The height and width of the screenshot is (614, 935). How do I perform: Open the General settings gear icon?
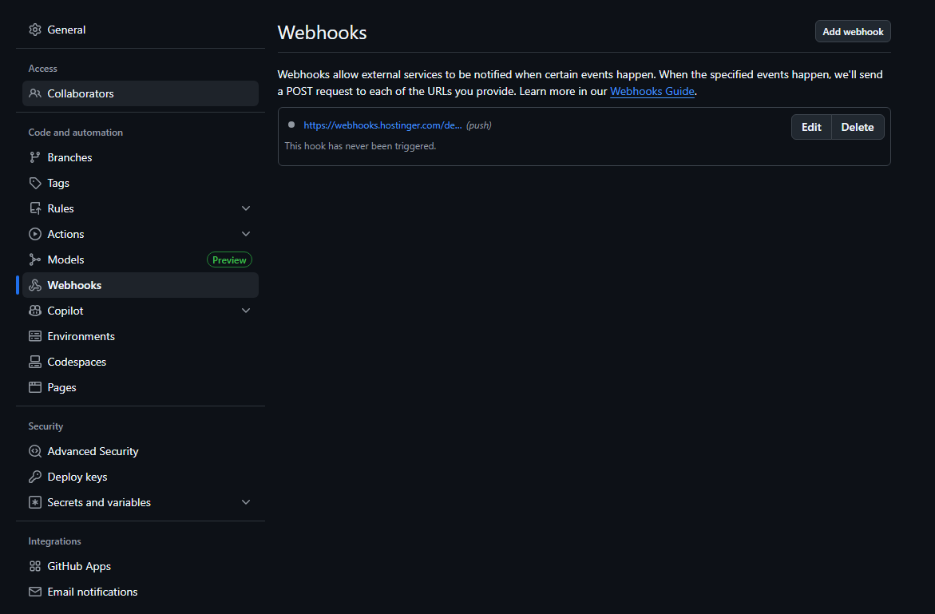(35, 30)
